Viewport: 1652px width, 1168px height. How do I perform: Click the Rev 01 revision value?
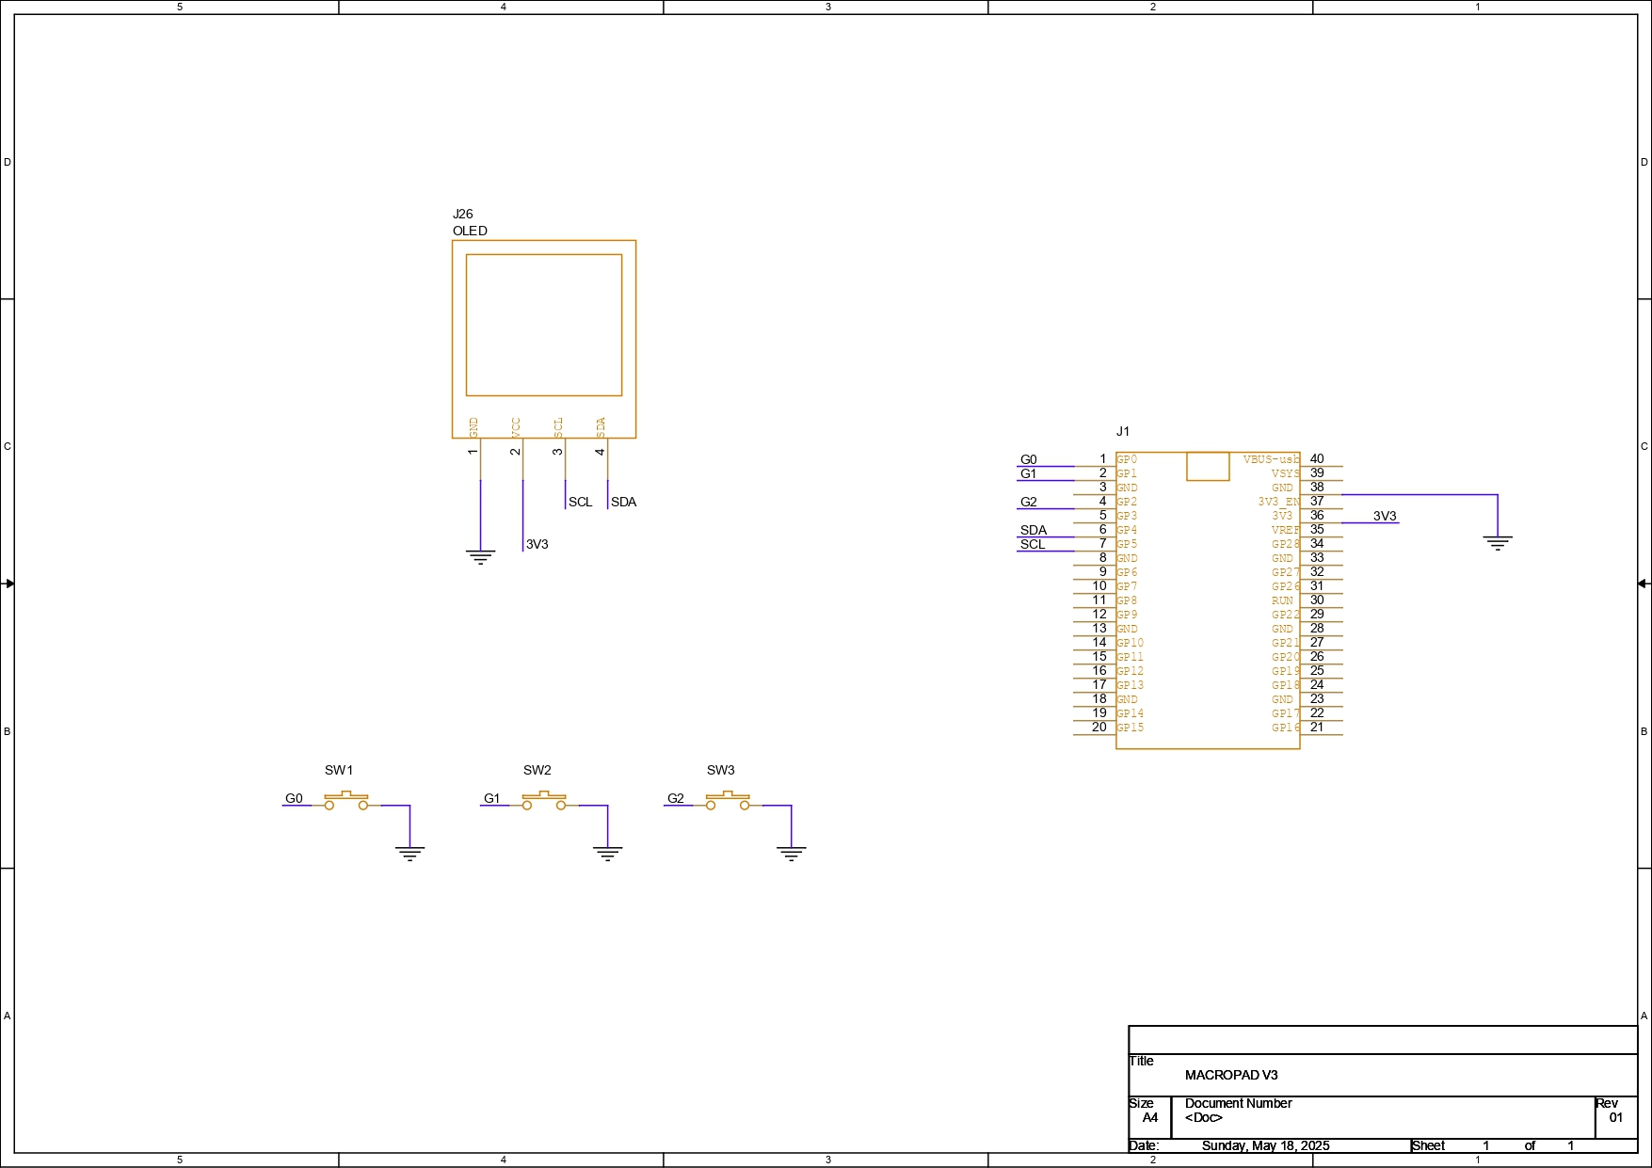pos(1615,1118)
